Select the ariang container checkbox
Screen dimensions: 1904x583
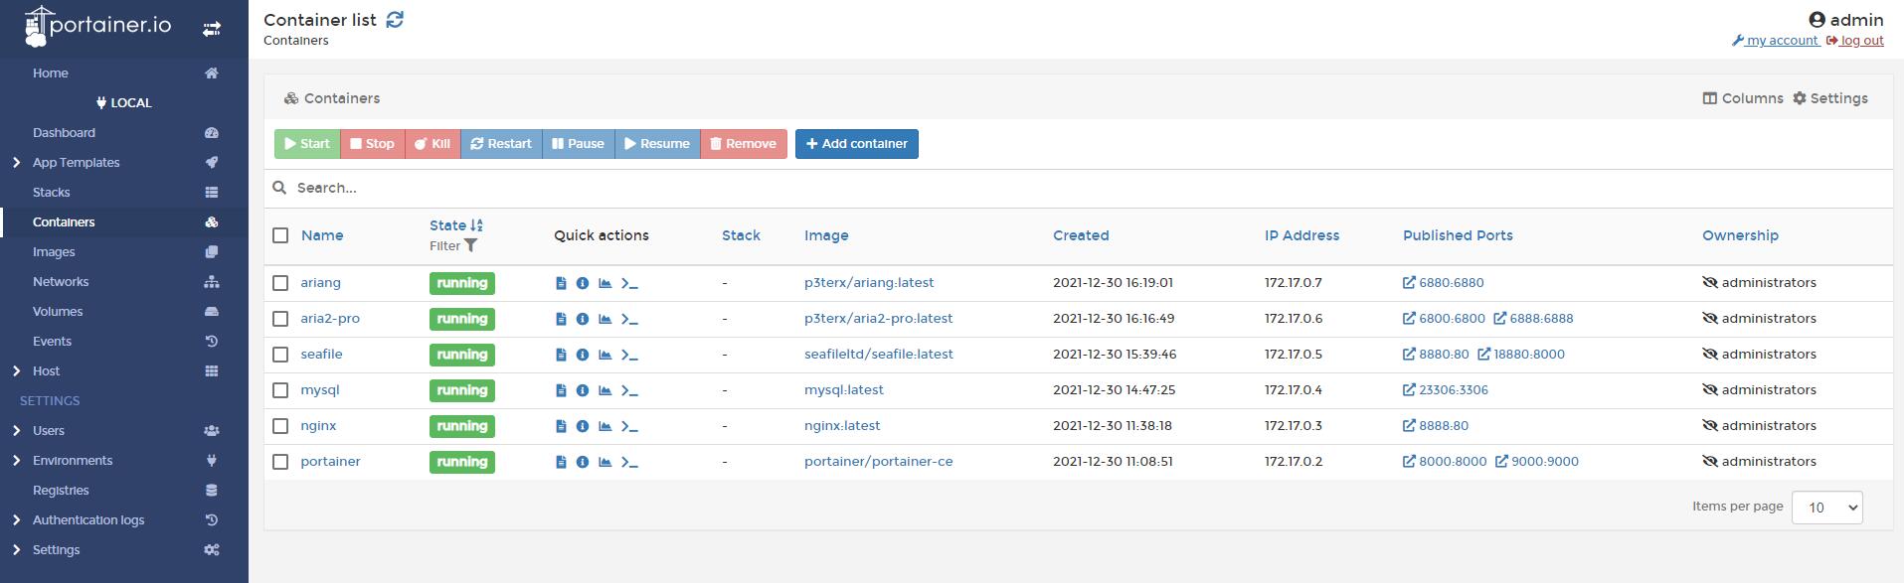[x=280, y=283]
